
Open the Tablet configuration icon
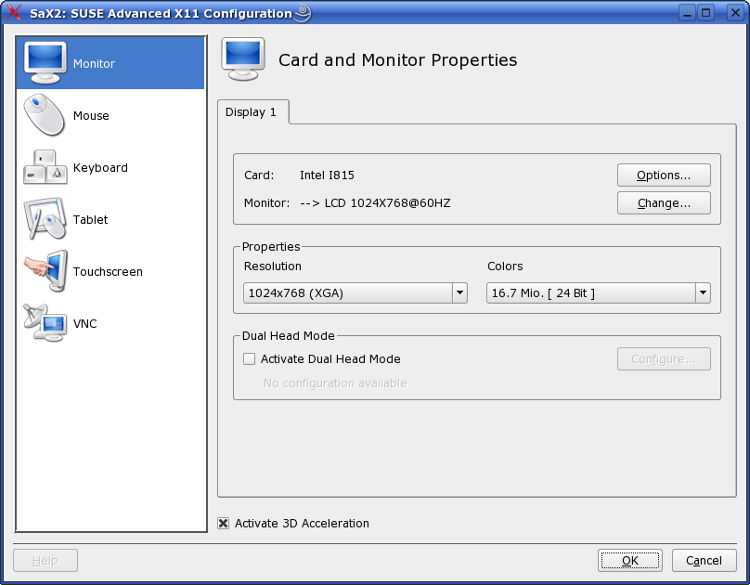click(x=45, y=218)
